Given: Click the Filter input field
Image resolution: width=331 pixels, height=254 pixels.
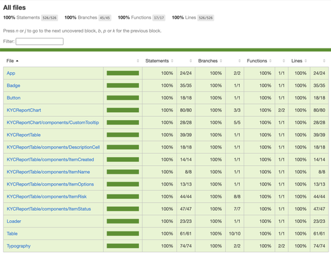Looking at the screenshot, I should [x=40, y=41].
